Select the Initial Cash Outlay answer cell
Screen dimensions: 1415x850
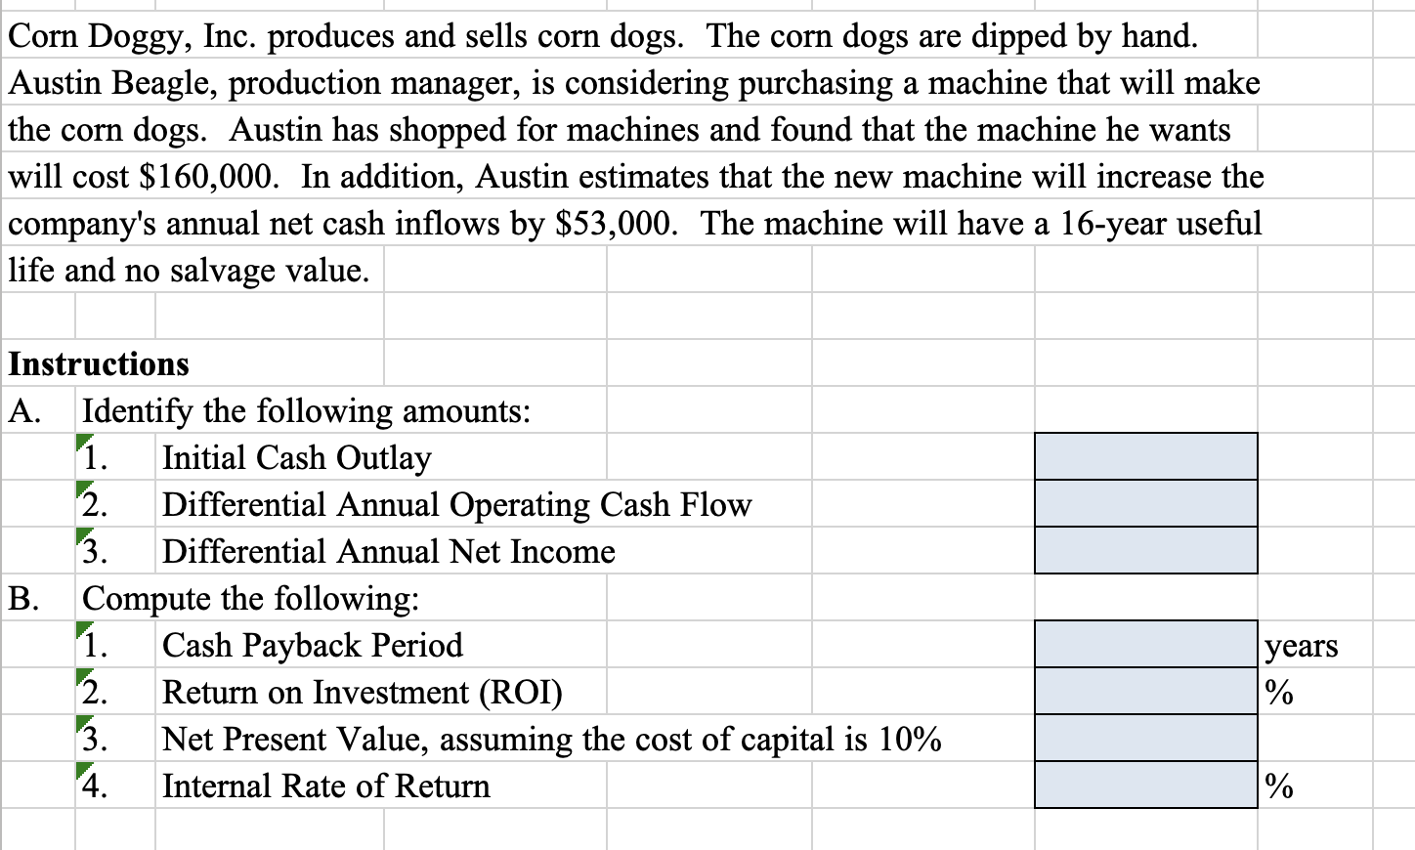click(1146, 456)
